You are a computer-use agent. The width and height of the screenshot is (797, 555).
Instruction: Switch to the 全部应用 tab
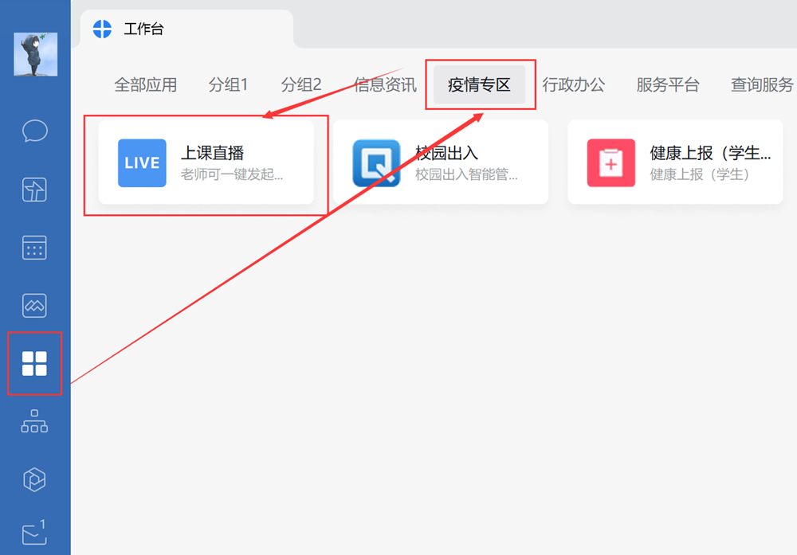pyautogui.click(x=145, y=85)
